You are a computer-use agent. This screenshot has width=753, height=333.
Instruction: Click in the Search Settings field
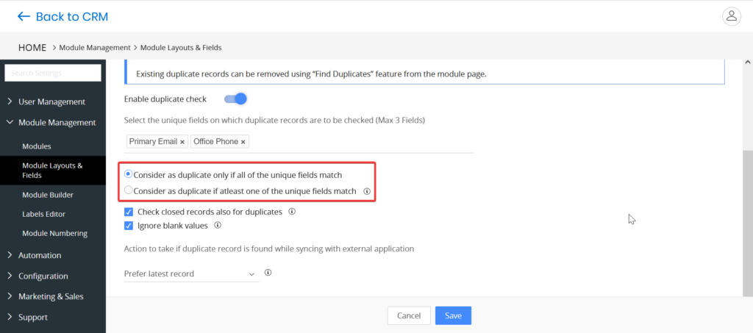tap(53, 73)
